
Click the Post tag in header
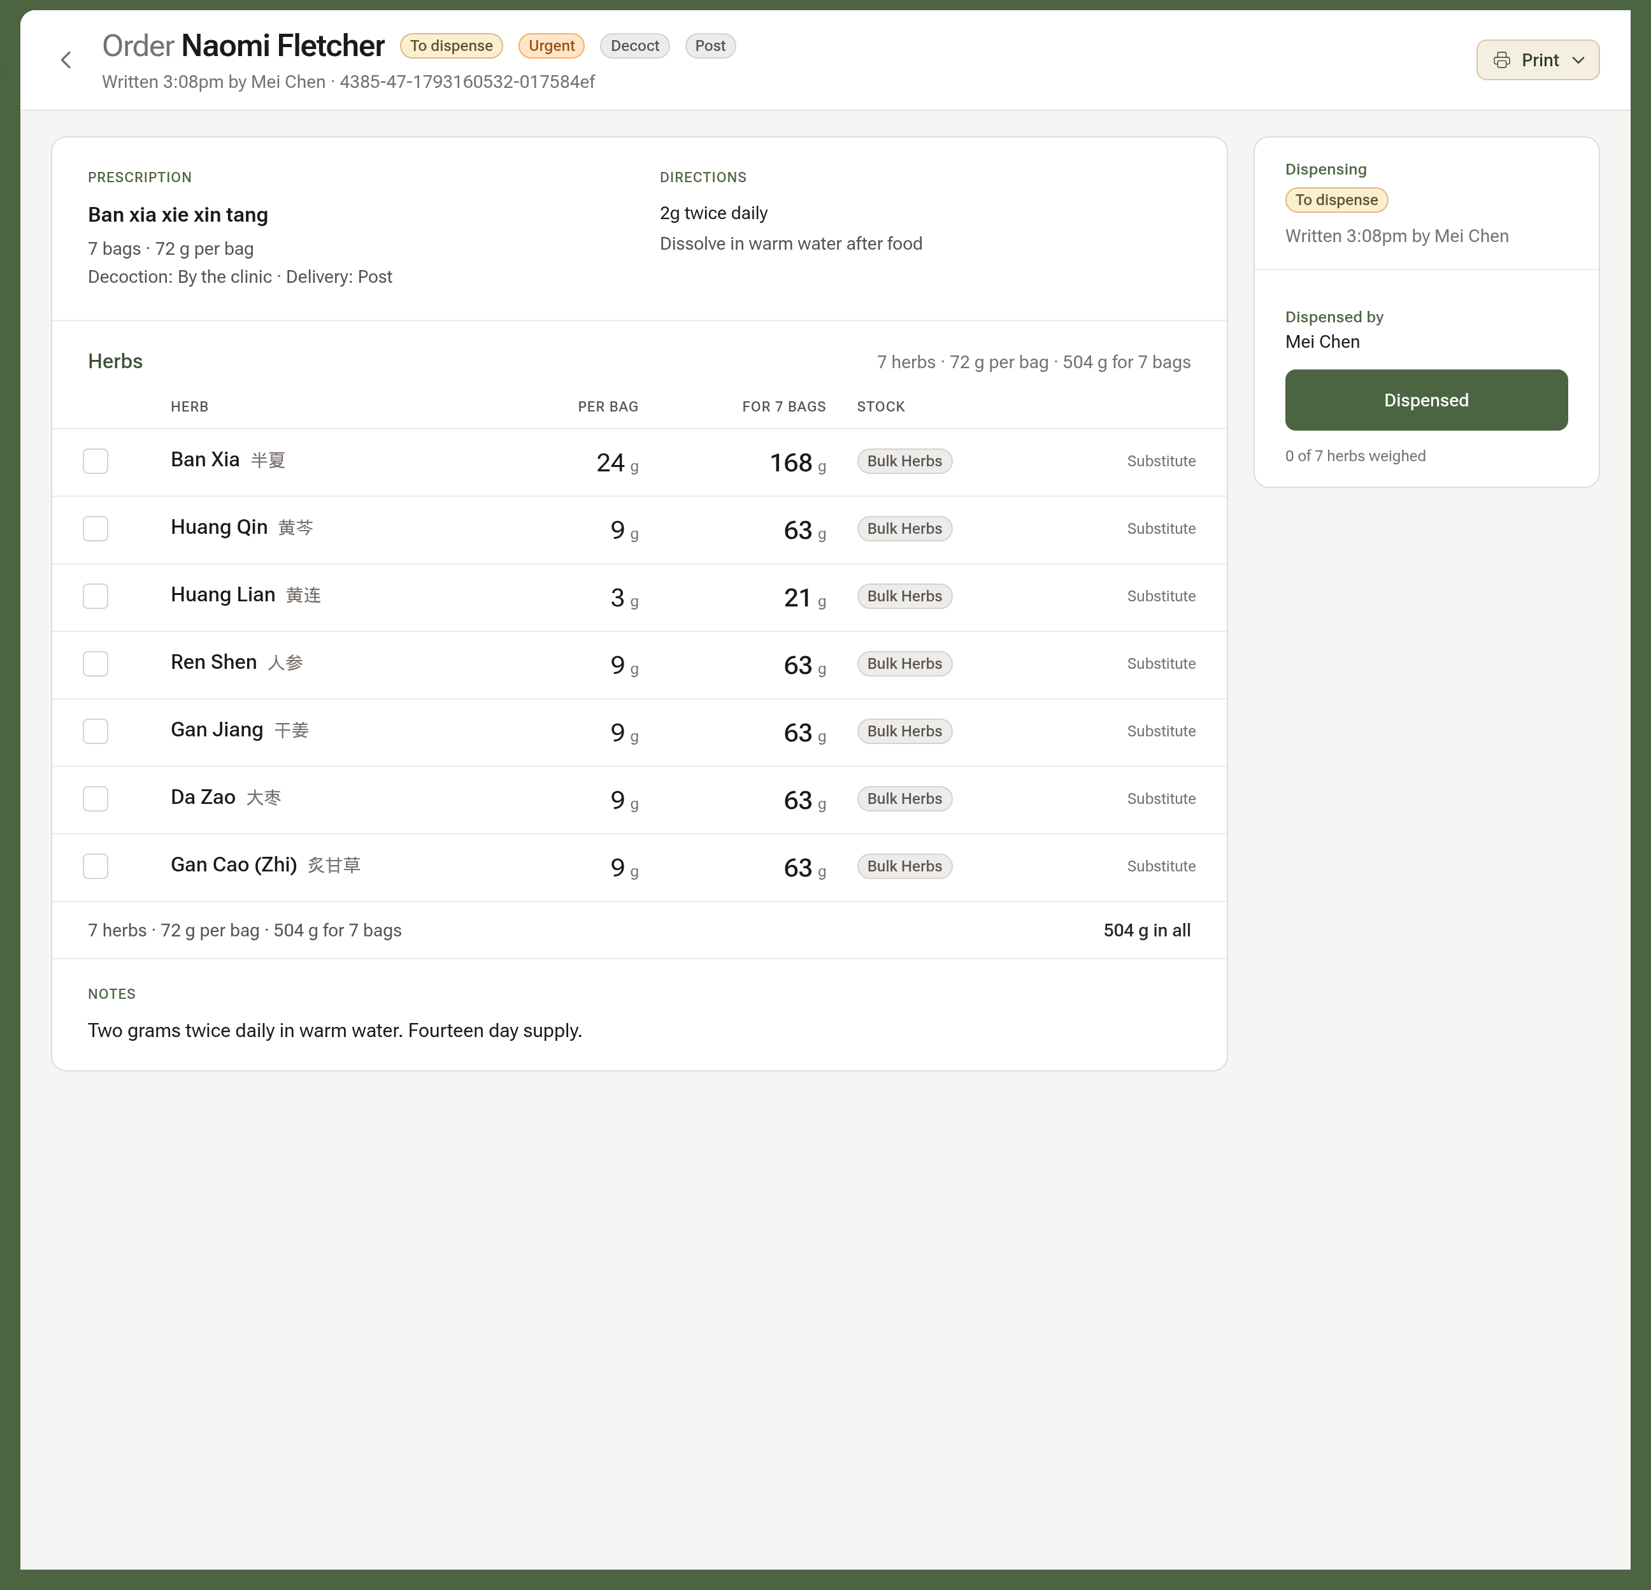click(710, 45)
